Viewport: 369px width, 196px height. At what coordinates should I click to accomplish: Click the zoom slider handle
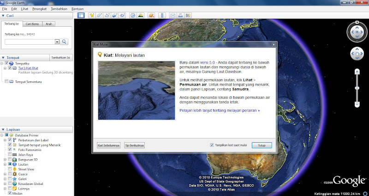357,88
